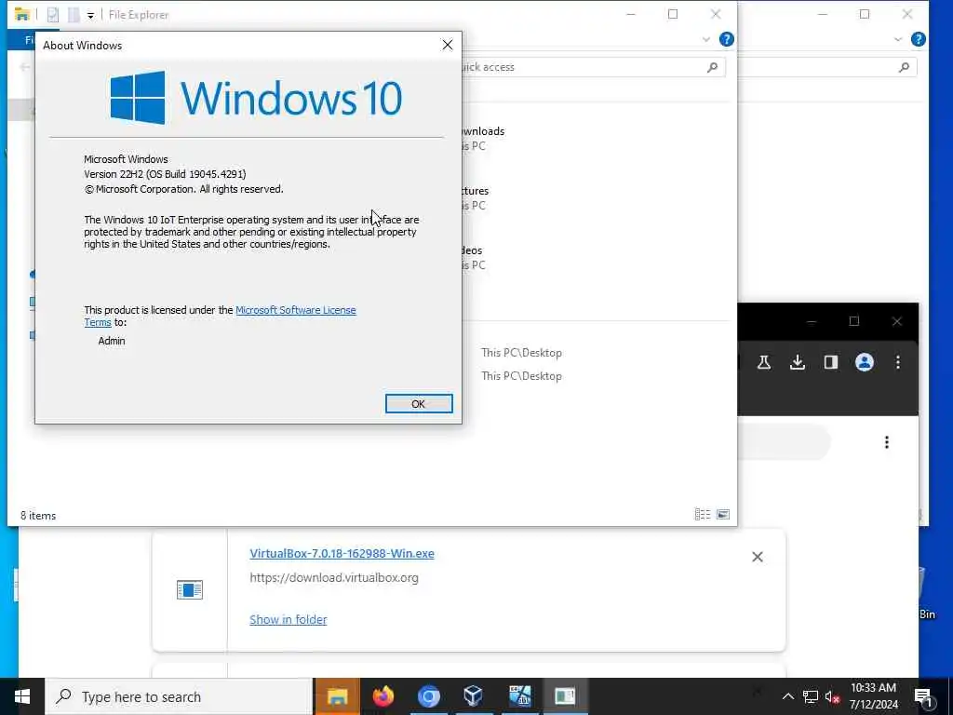Screen dimensions: 953x715
Task: Switch to Large icons view in File Explorer
Action: click(722, 514)
